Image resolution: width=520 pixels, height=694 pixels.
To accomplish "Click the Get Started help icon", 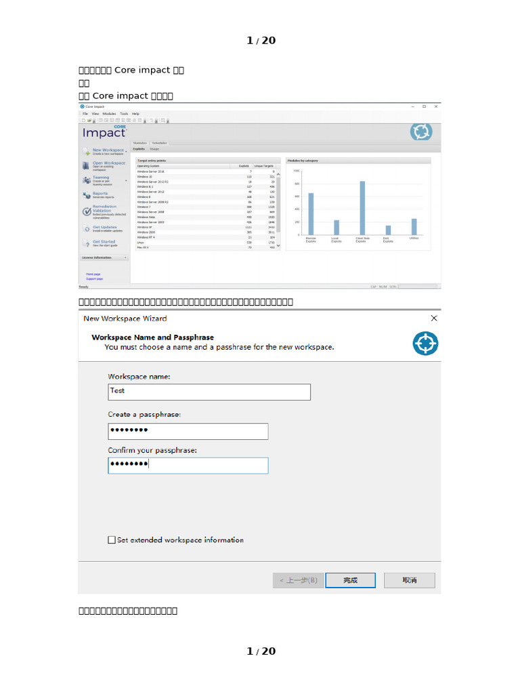I will click(x=86, y=243).
